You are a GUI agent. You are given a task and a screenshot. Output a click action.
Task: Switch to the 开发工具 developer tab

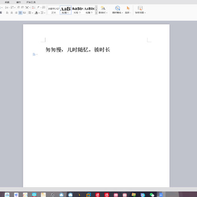tap(31, 2)
